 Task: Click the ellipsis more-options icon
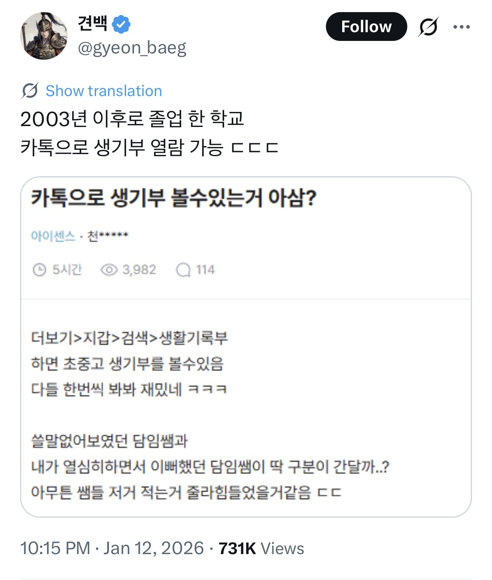click(462, 26)
